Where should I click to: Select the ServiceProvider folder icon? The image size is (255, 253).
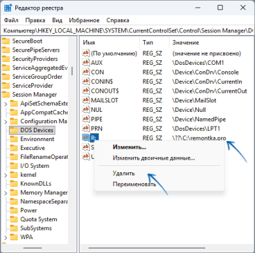click(x=6, y=86)
